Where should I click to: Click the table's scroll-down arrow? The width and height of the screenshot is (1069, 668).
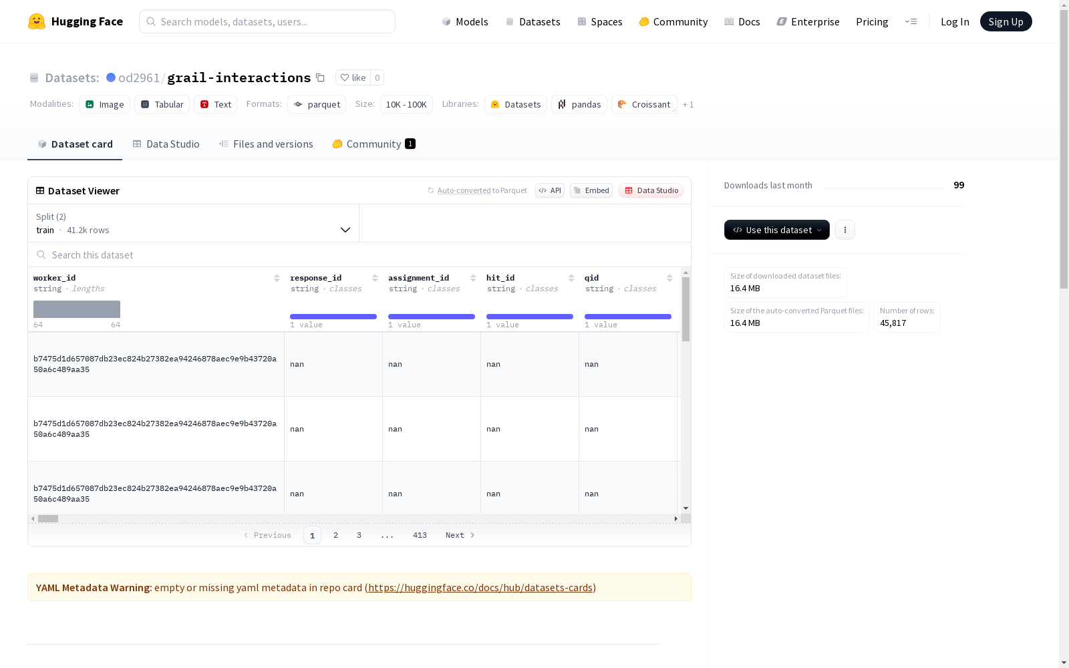[685, 508]
